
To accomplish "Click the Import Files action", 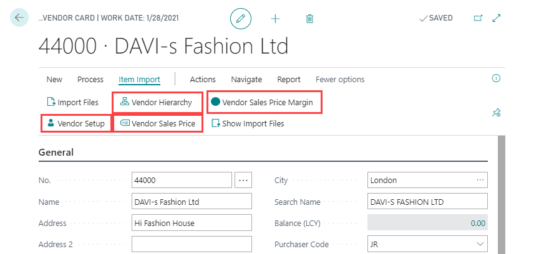I will point(73,102).
